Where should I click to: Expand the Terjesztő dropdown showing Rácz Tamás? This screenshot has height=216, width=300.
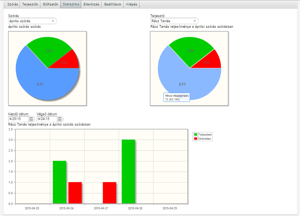tap(174, 21)
